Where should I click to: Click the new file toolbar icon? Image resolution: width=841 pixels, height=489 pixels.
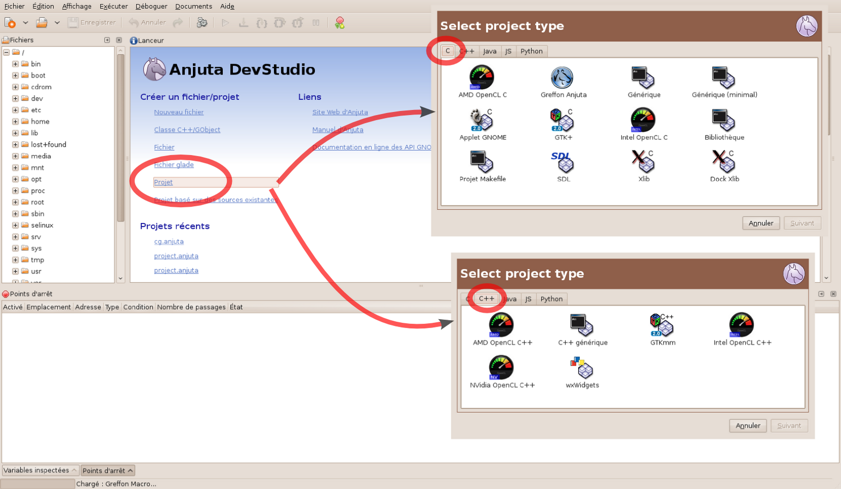(10, 23)
